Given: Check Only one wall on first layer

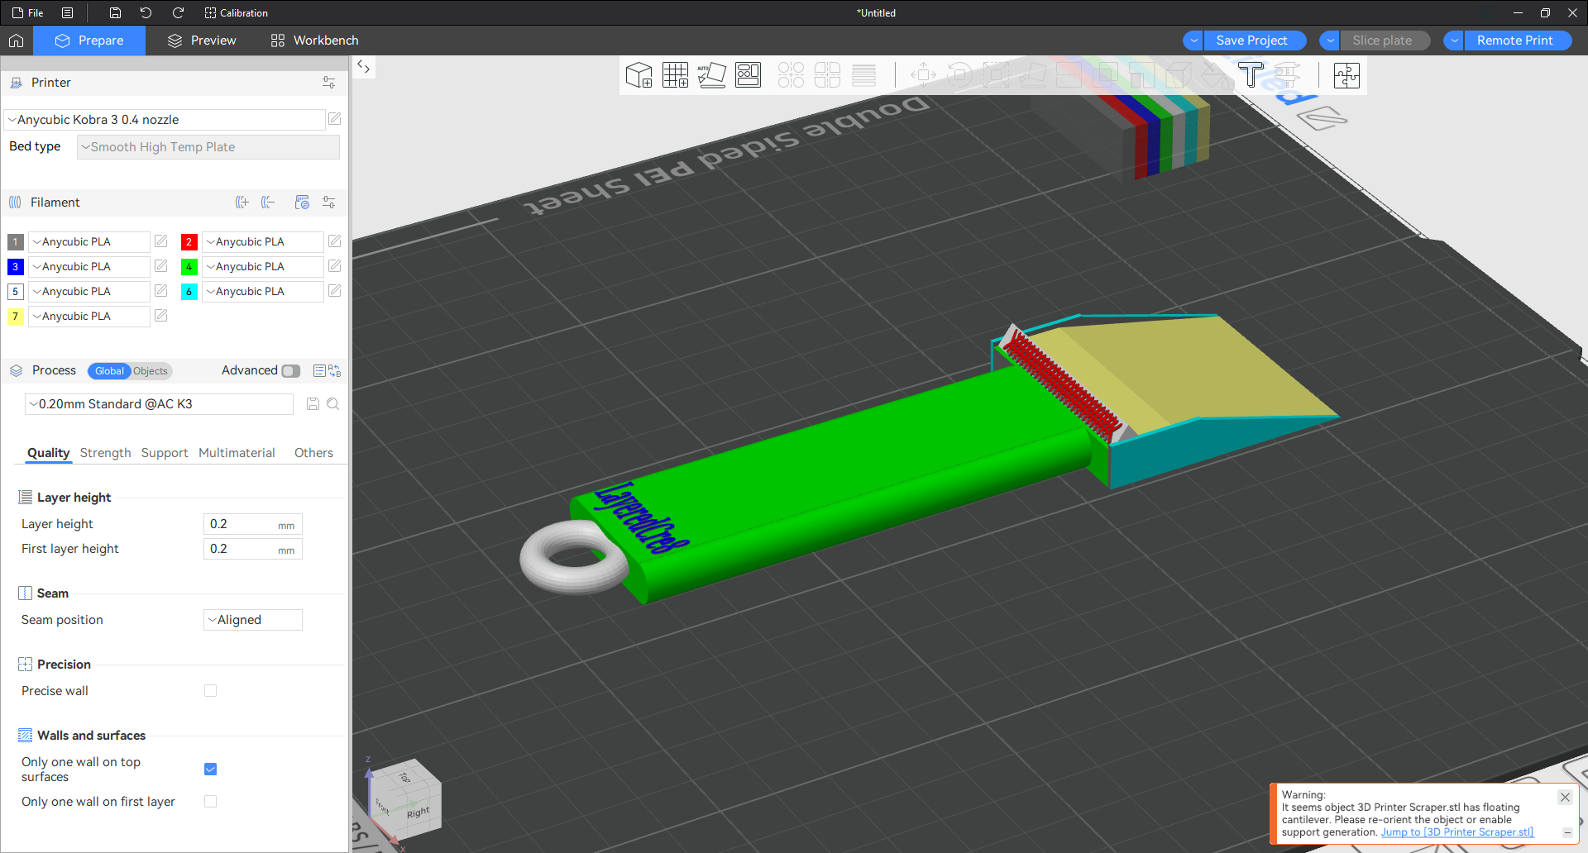Looking at the screenshot, I should tap(210, 802).
